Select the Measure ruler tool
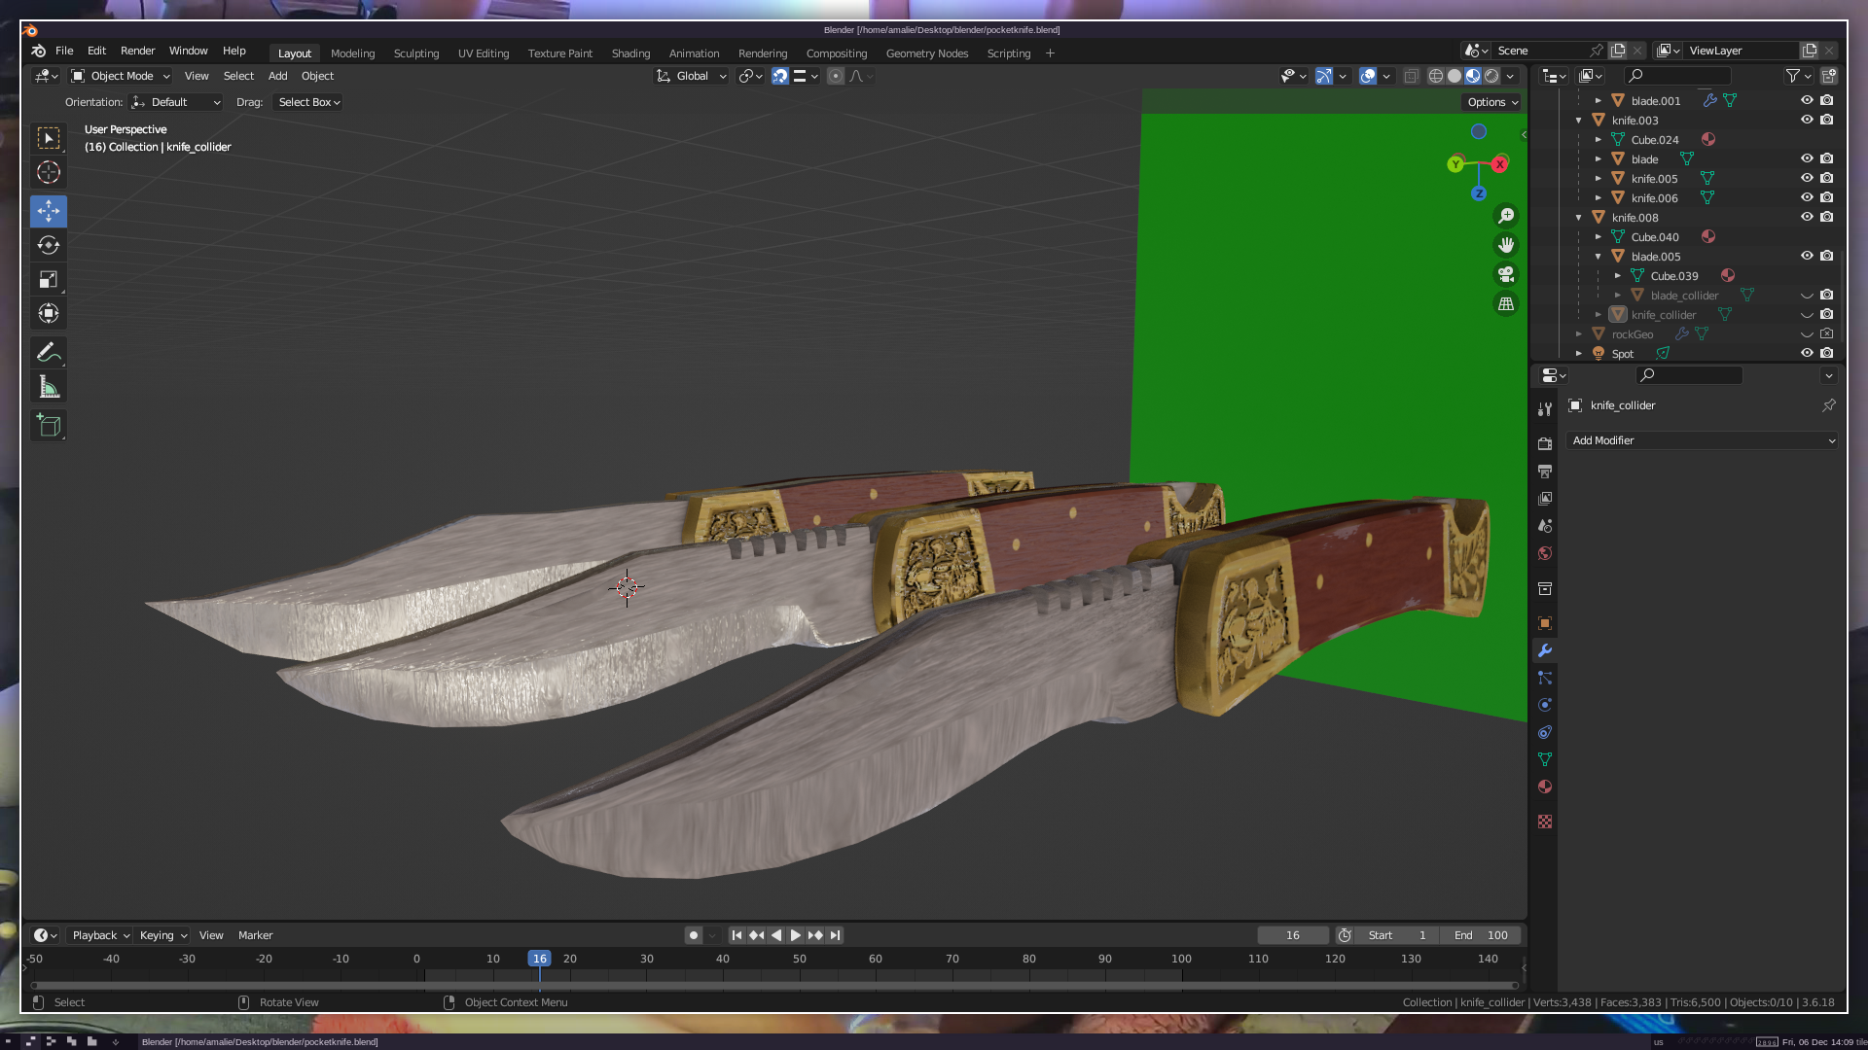Screen dimensions: 1868x1050 coord(49,388)
